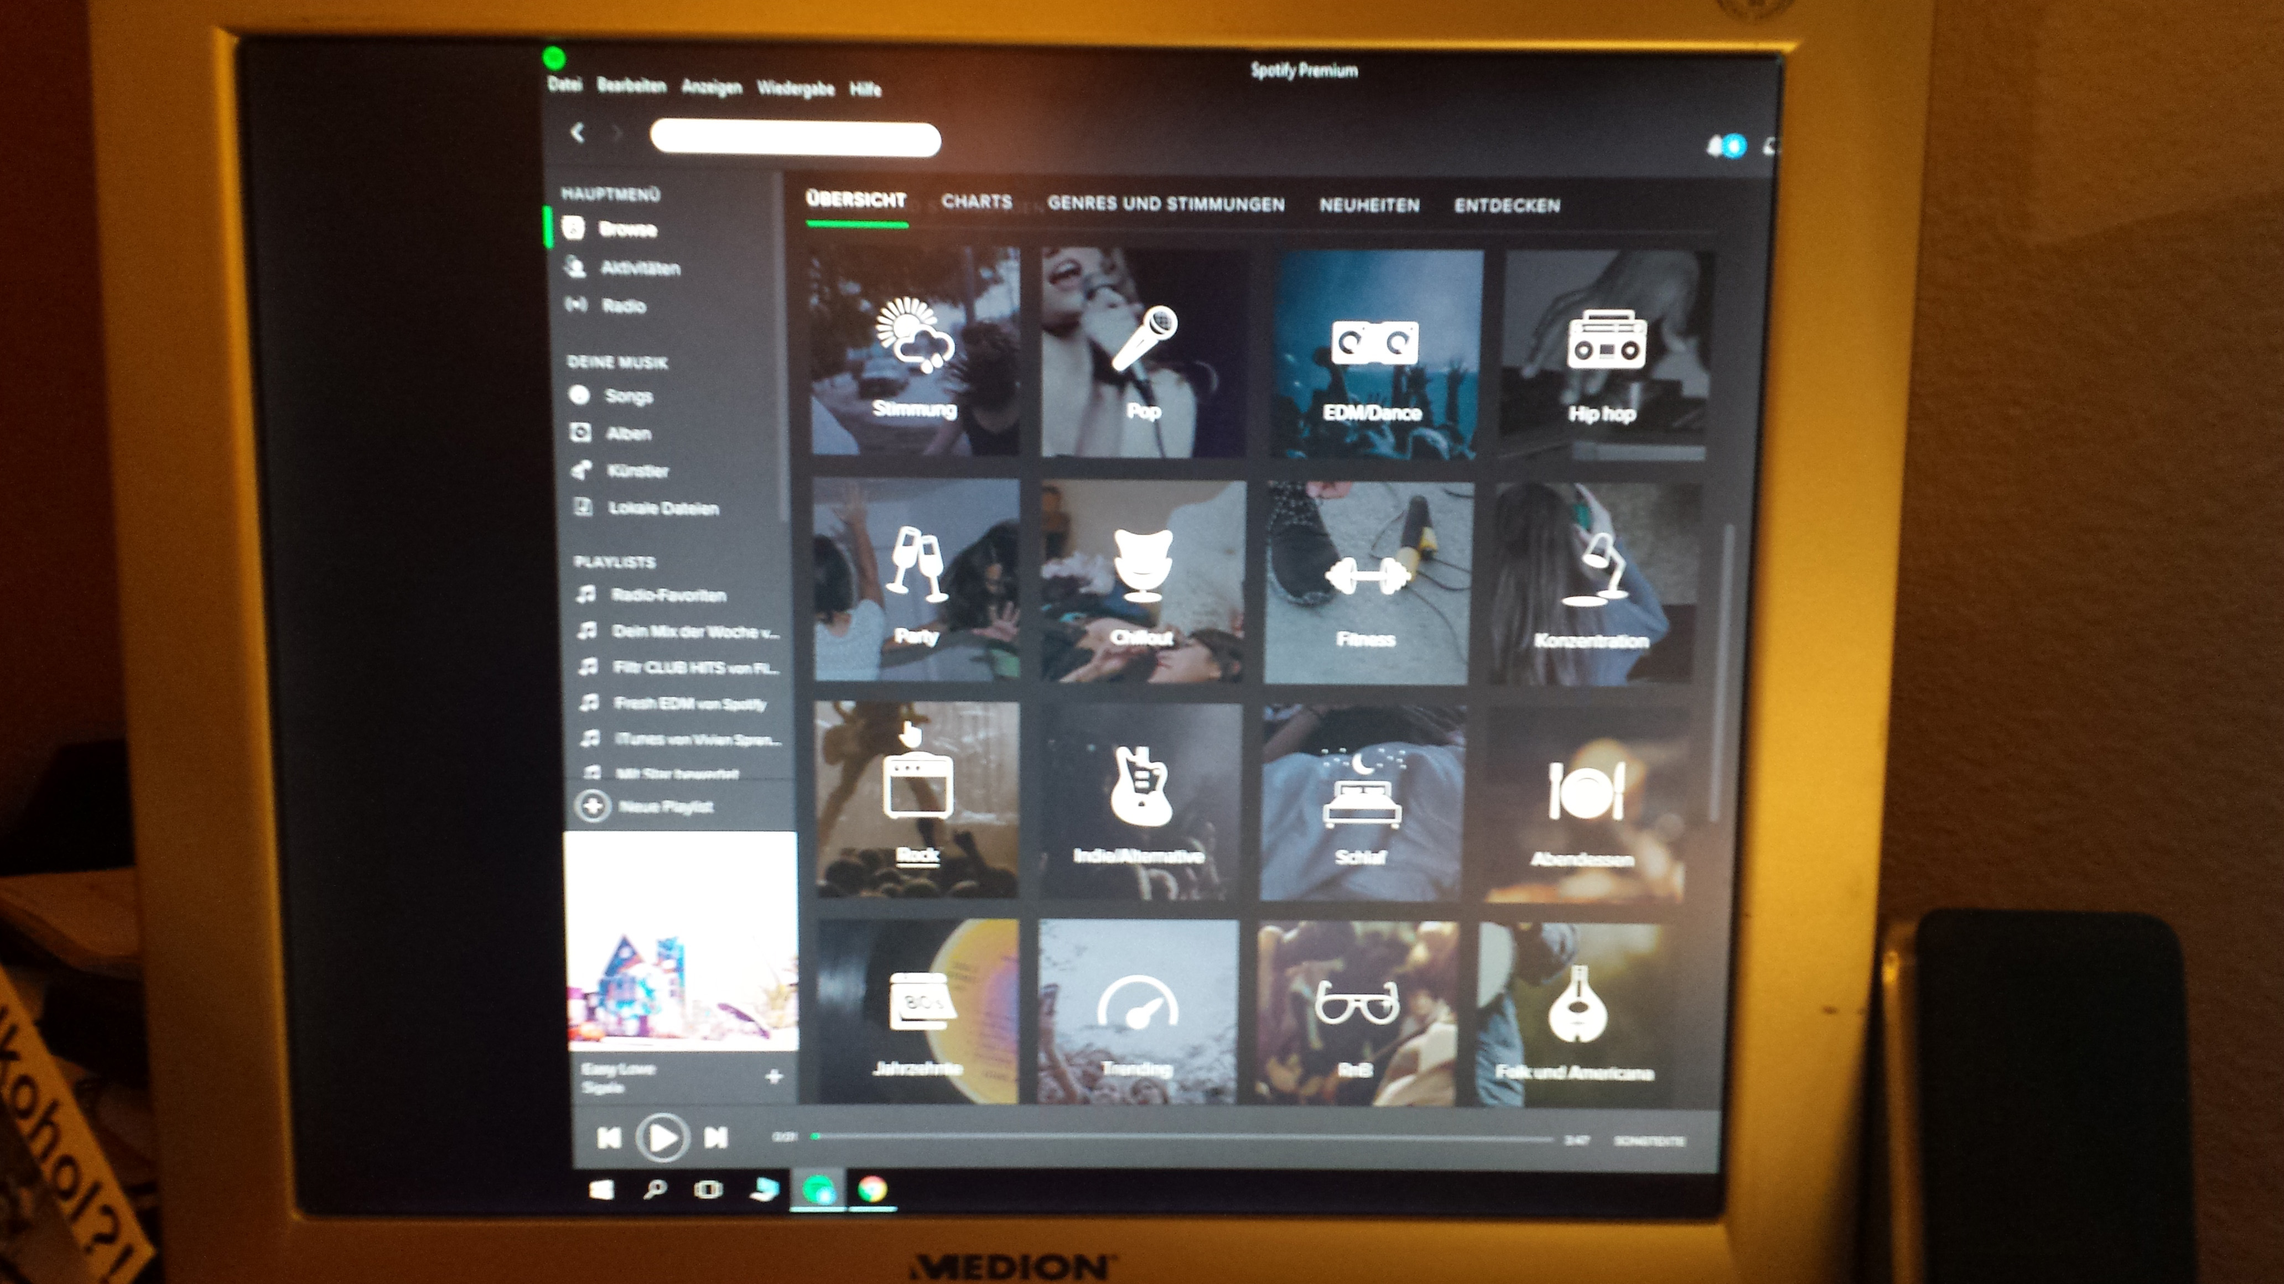The image size is (2284, 1284).
Task: Open the Folk und Americana tile
Action: pyautogui.click(x=1576, y=1015)
